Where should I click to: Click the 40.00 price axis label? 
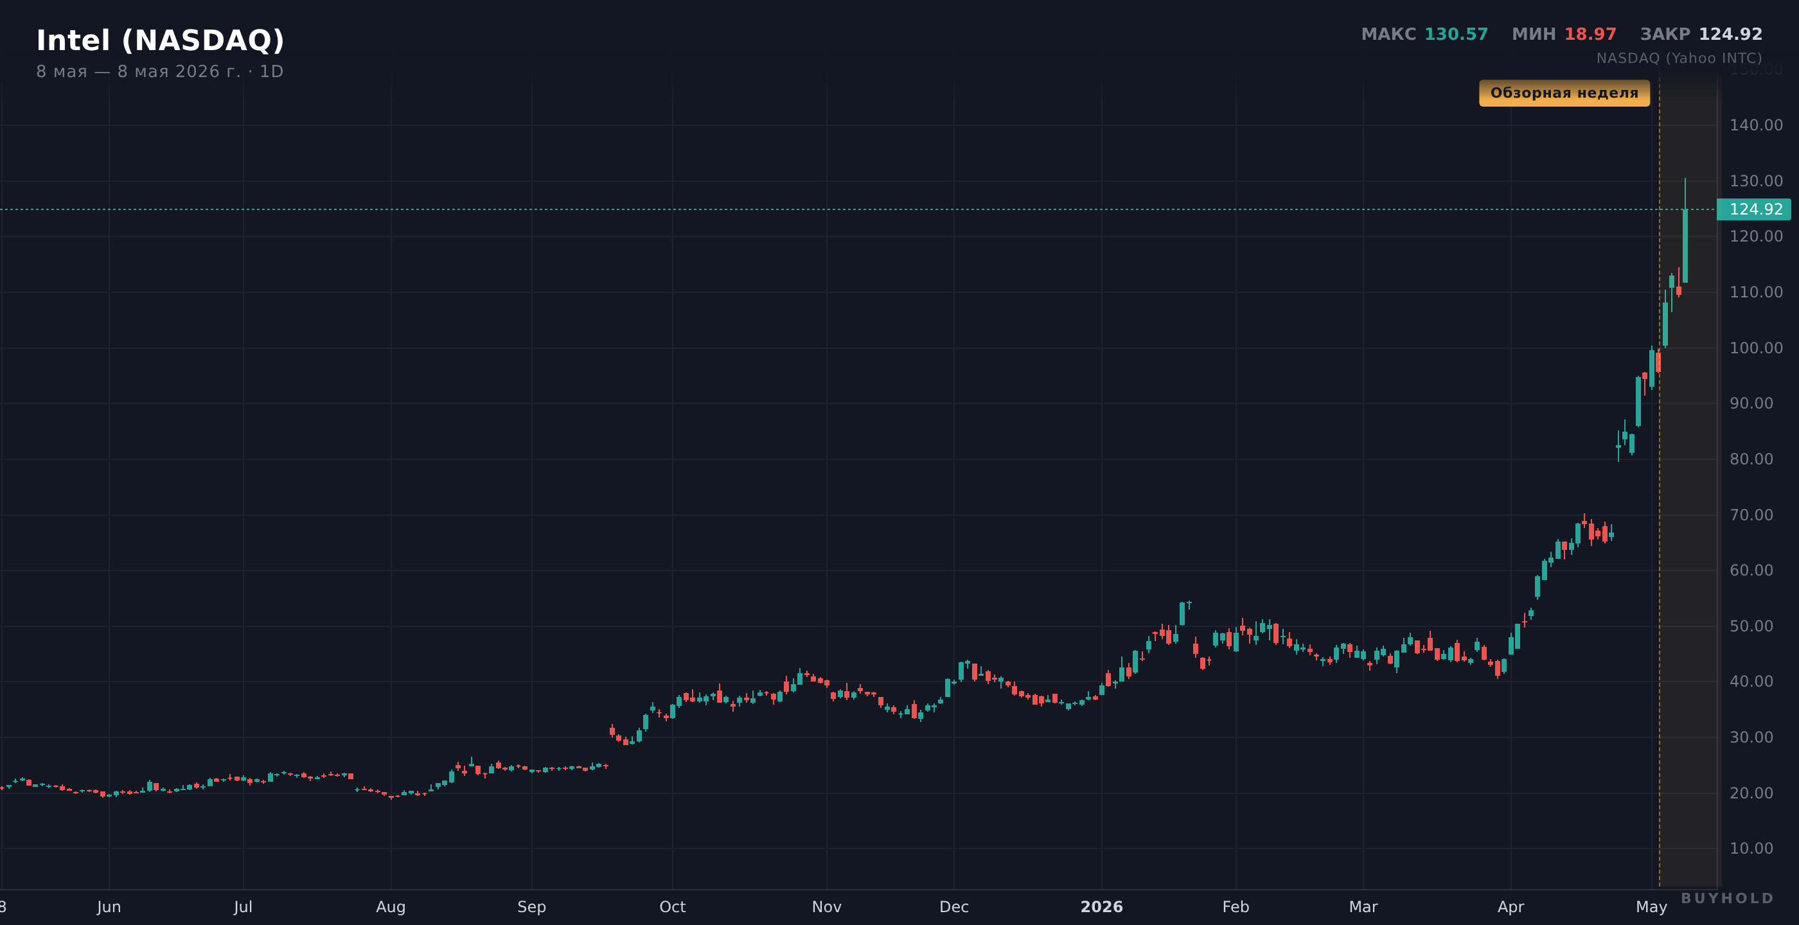pos(1751,682)
